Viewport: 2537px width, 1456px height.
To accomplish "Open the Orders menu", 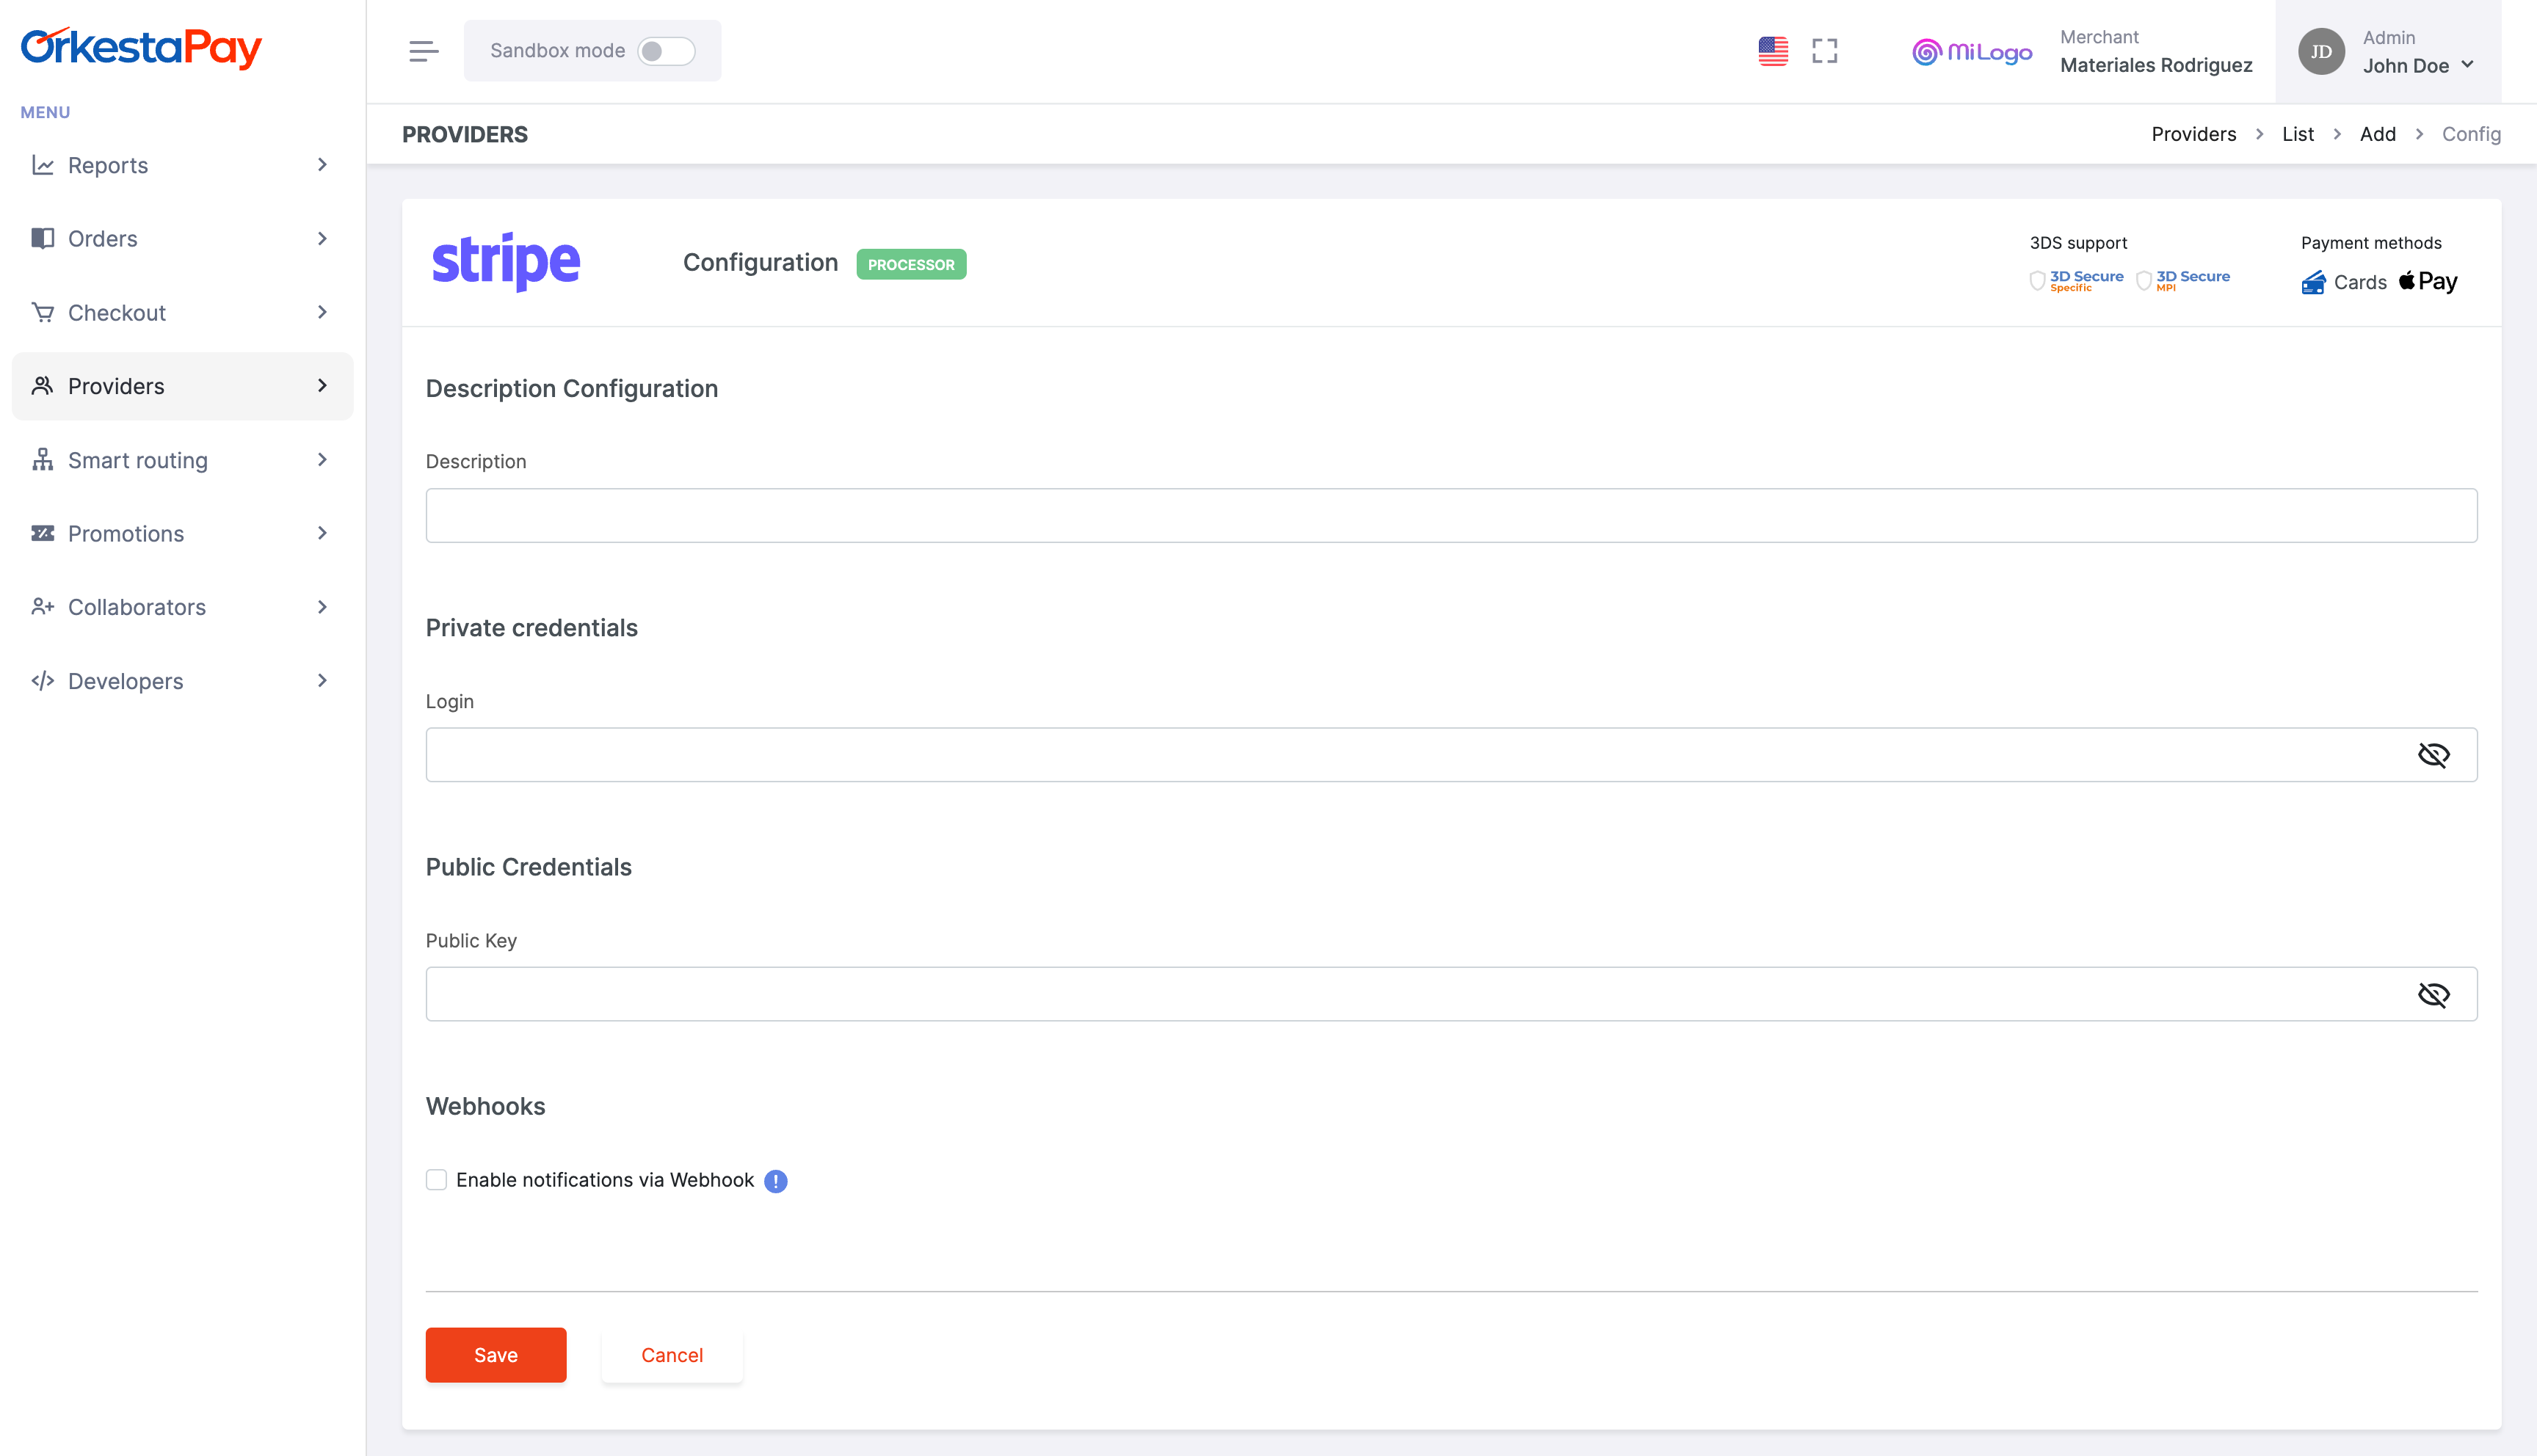I will tap(182, 238).
